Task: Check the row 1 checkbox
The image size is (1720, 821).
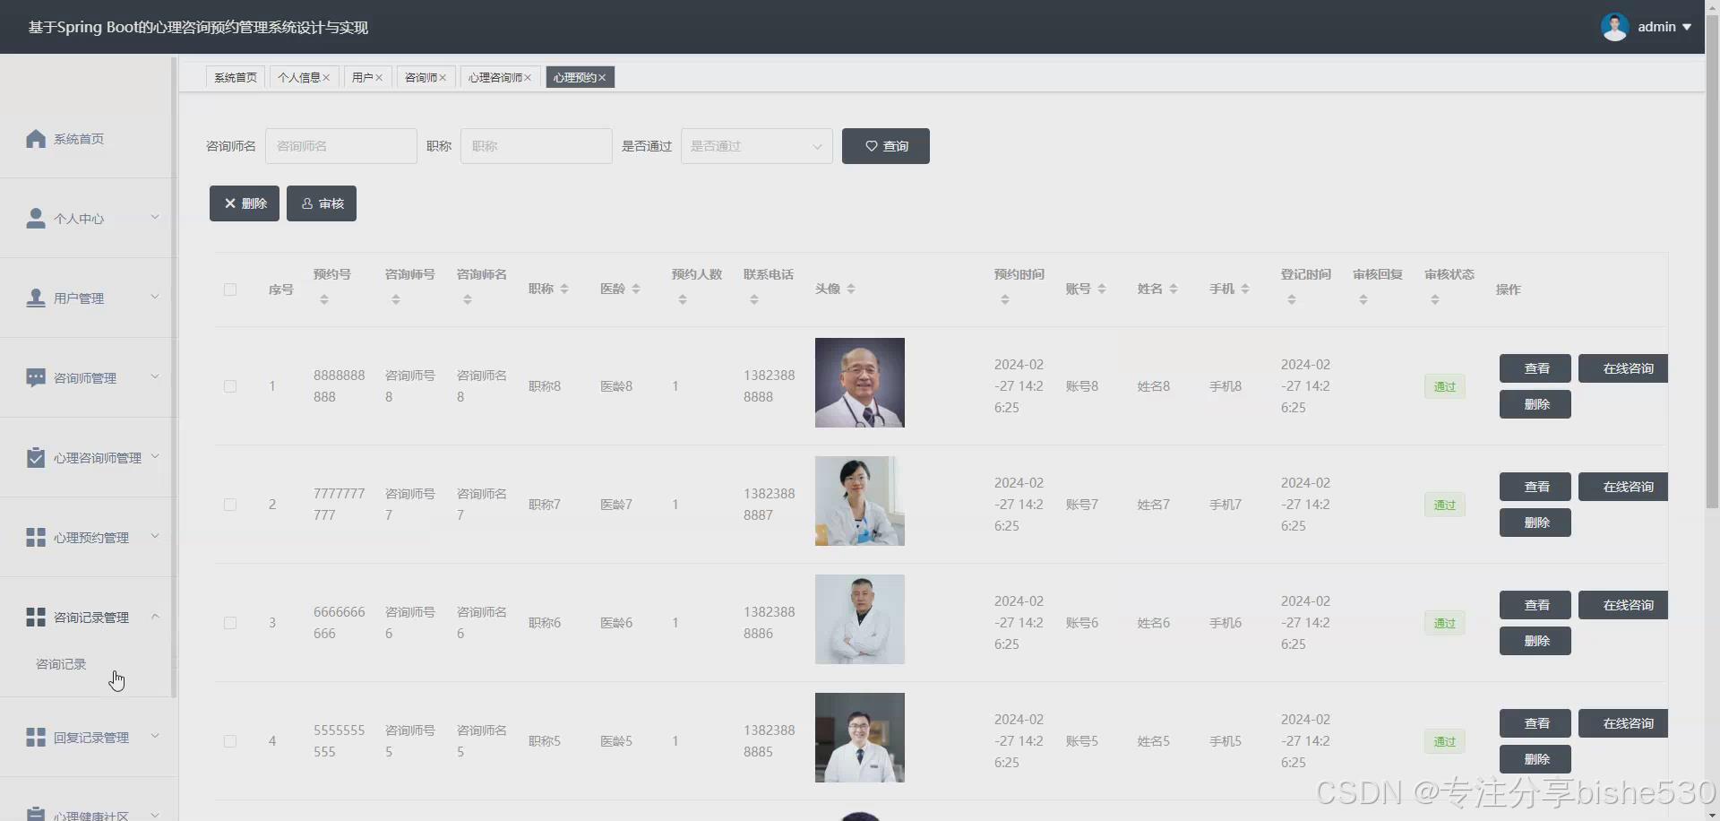Action: tap(230, 386)
